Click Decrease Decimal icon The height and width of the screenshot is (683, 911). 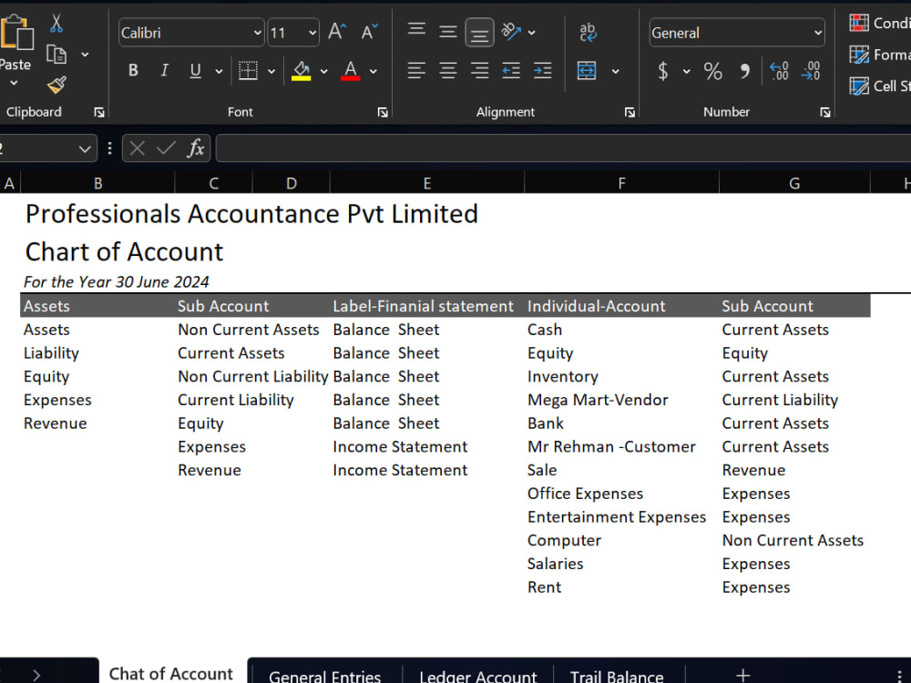click(x=811, y=71)
